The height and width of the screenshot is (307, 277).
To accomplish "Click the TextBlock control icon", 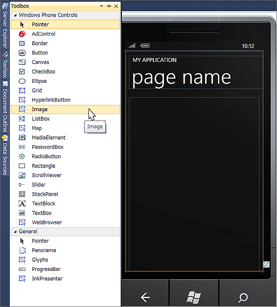I will pos(22,203).
